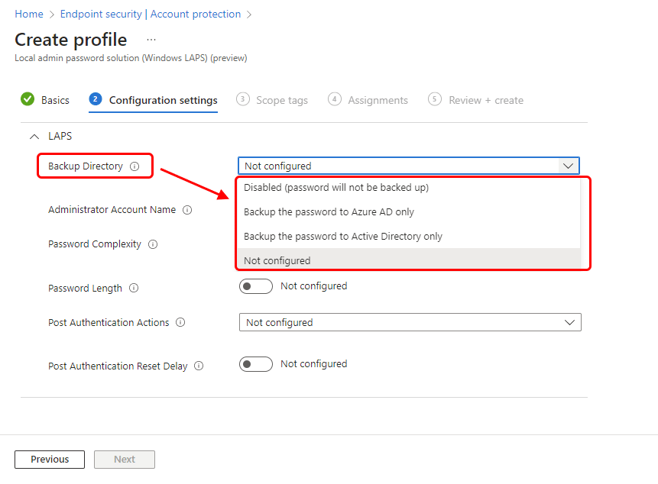Choose Disabled (password will not be backed up)
The image size is (658, 484).
click(335, 188)
